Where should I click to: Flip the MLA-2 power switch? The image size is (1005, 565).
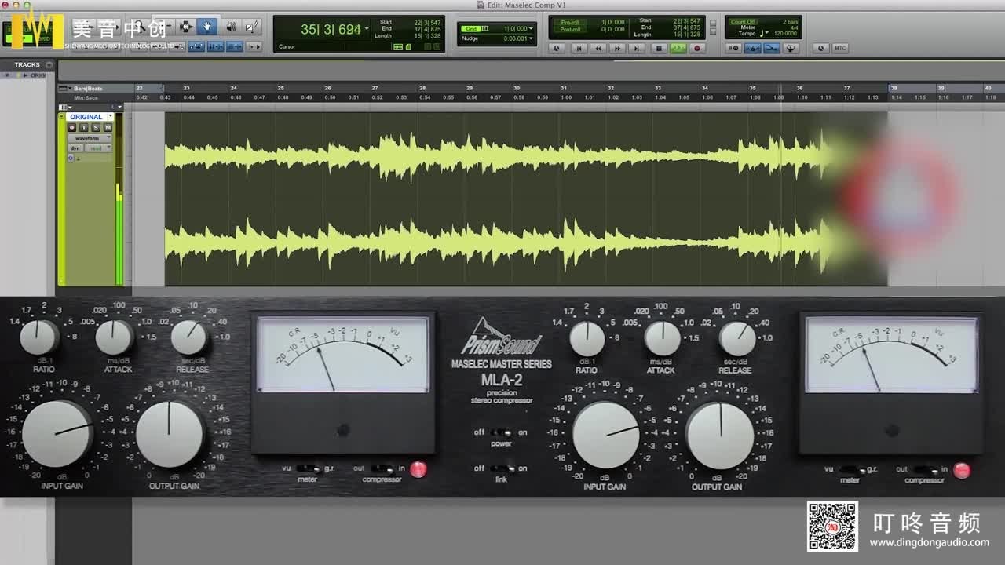tap(501, 432)
